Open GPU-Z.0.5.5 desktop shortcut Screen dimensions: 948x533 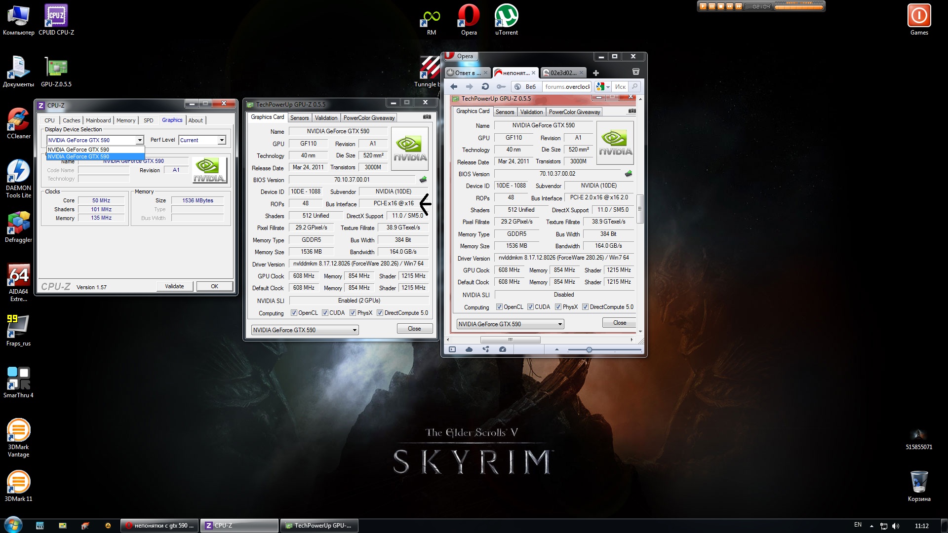pyautogui.click(x=56, y=71)
